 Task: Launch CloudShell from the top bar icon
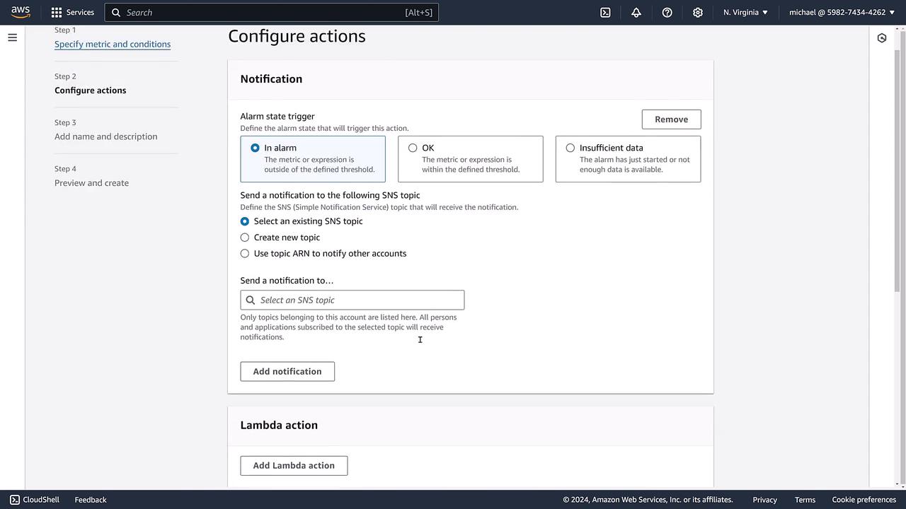coord(605,12)
